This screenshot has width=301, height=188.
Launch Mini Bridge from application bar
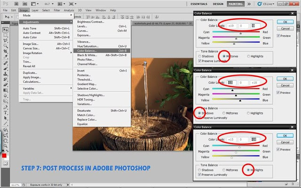pyautogui.click(x=24, y=4)
